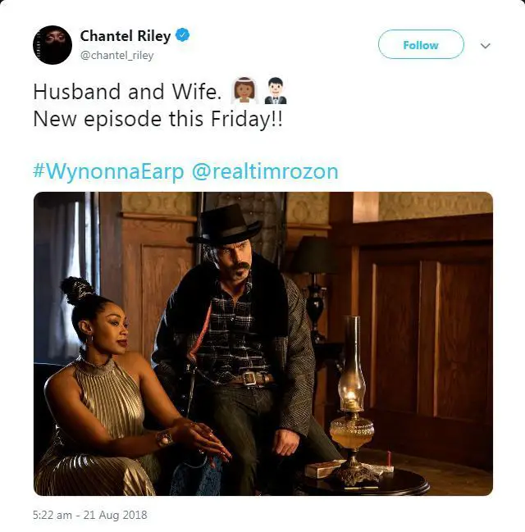Viewport: 525px width, 532px height.
Task: Open the #WynonnaEarp hashtag
Action: coord(108,171)
